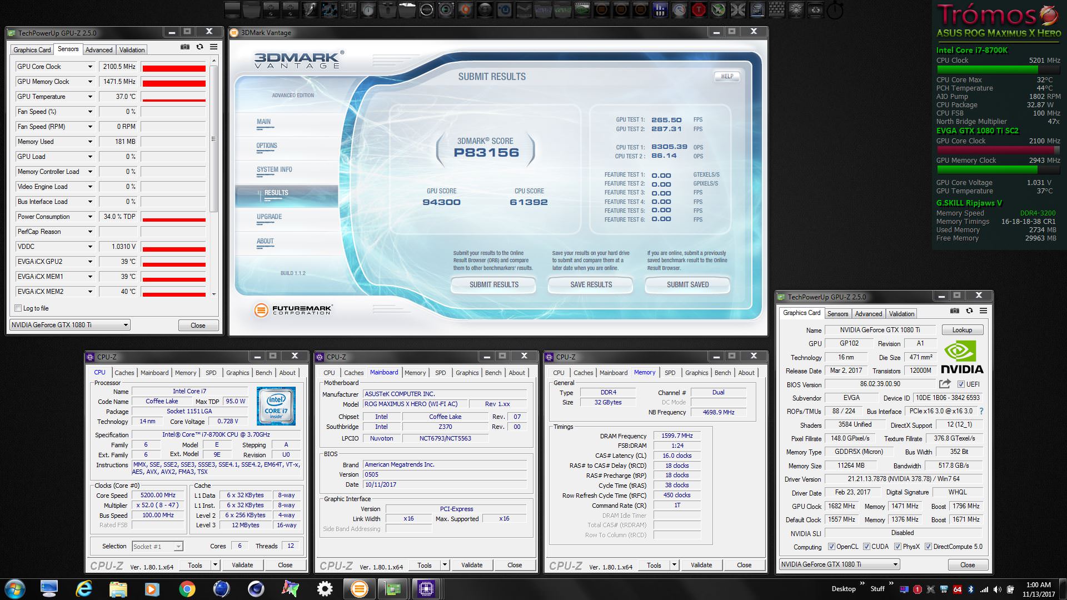The width and height of the screenshot is (1067, 600).
Task: Open Bench tab in CPU-Z Memory window
Action: (x=723, y=373)
